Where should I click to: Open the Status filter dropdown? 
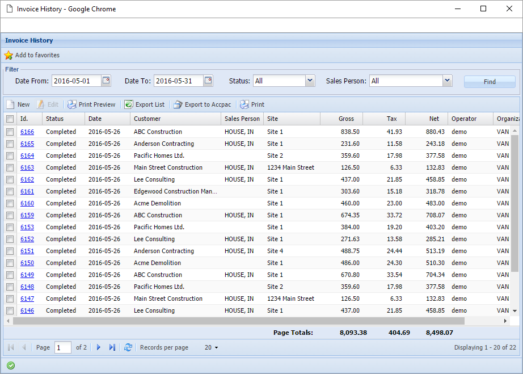[x=309, y=81]
